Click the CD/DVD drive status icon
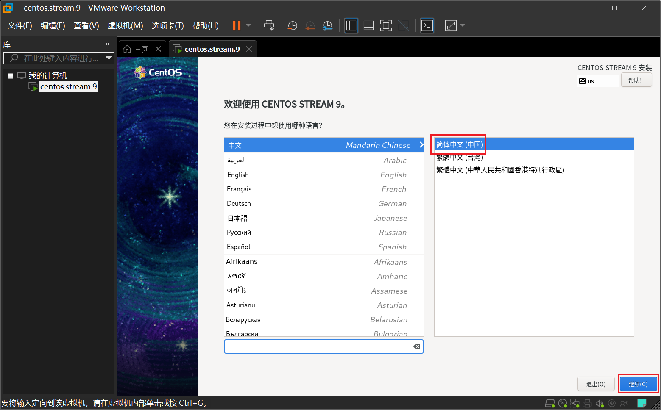The height and width of the screenshot is (410, 661). (563, 403)
